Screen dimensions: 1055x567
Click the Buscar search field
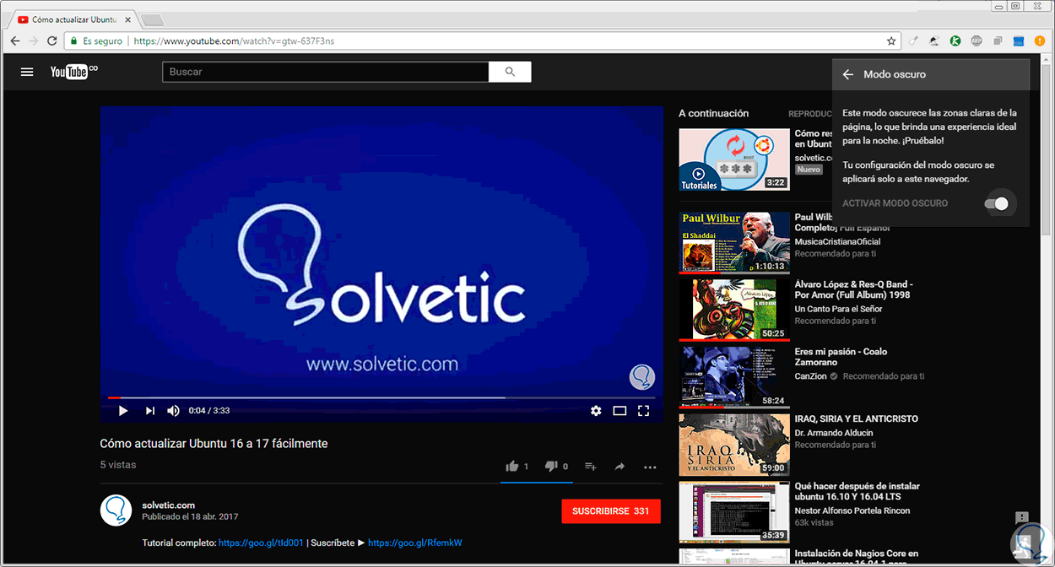coord(325,72)
